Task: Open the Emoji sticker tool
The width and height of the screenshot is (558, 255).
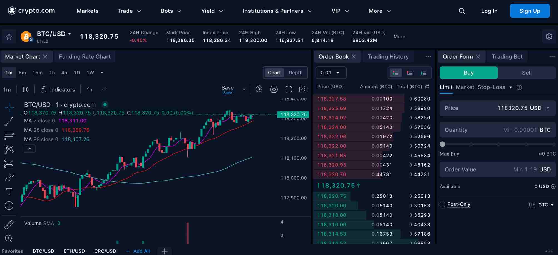Action: pyautogui.click(x=9, y=206)
